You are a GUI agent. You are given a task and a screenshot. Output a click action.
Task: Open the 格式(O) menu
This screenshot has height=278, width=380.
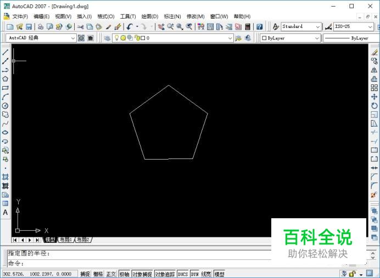click(105, 16)
